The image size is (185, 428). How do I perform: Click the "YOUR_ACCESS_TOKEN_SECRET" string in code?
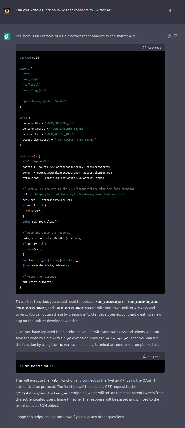pos(75,140)
